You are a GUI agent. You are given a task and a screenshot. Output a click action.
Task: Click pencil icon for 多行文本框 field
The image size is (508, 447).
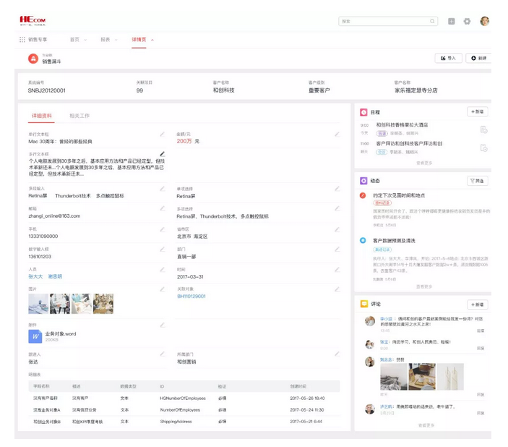pos(162,154)
